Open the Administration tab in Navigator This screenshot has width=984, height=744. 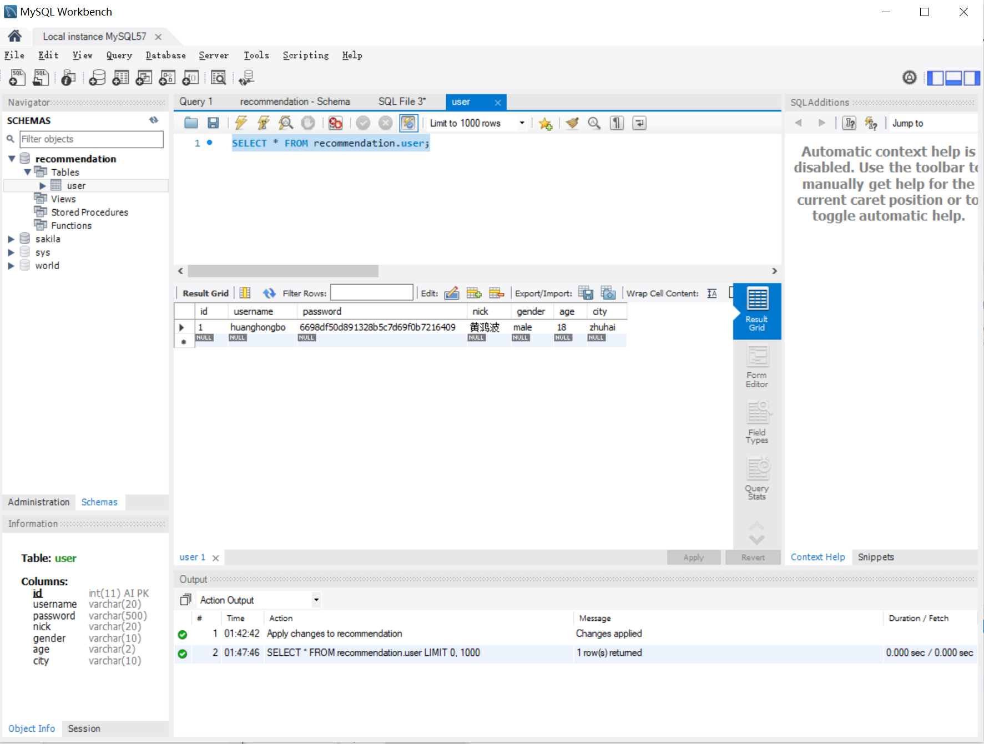click(39, 502)
